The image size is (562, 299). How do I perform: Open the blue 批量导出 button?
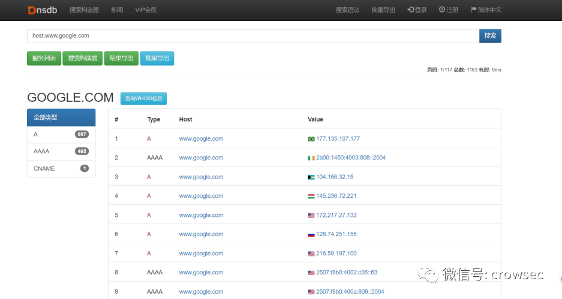pyautogui.click(x=157, y=58)
